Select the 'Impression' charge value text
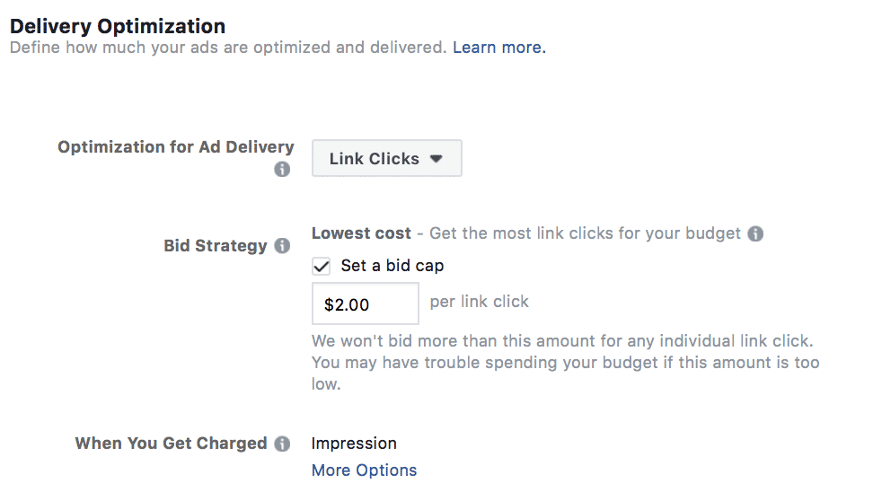873x501 pixels. 354,444
